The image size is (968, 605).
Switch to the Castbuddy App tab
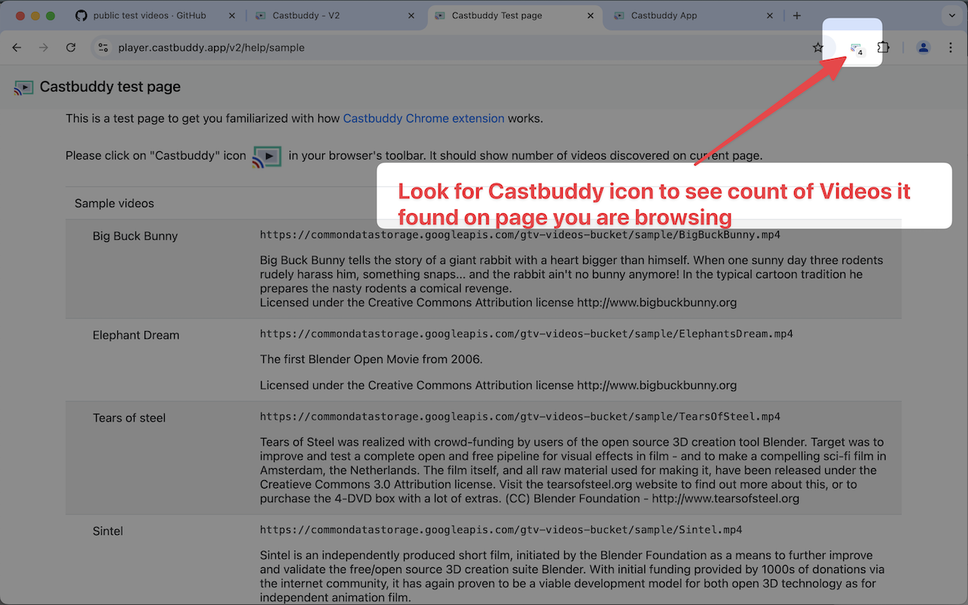(x=694, y=15)
